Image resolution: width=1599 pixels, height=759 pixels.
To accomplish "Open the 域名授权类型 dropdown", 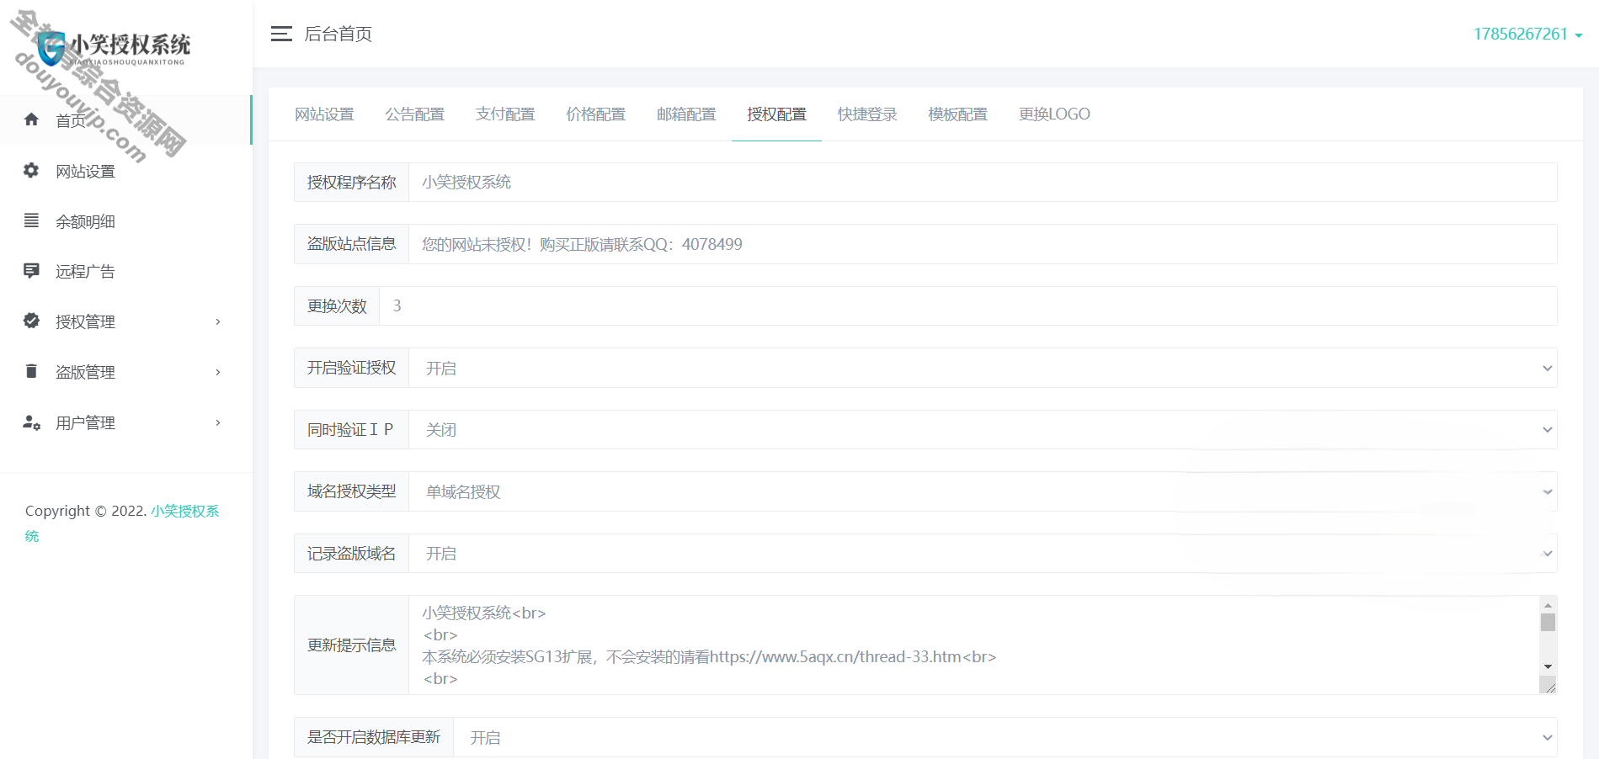I will pyautogui.click(x=983, y=491).
